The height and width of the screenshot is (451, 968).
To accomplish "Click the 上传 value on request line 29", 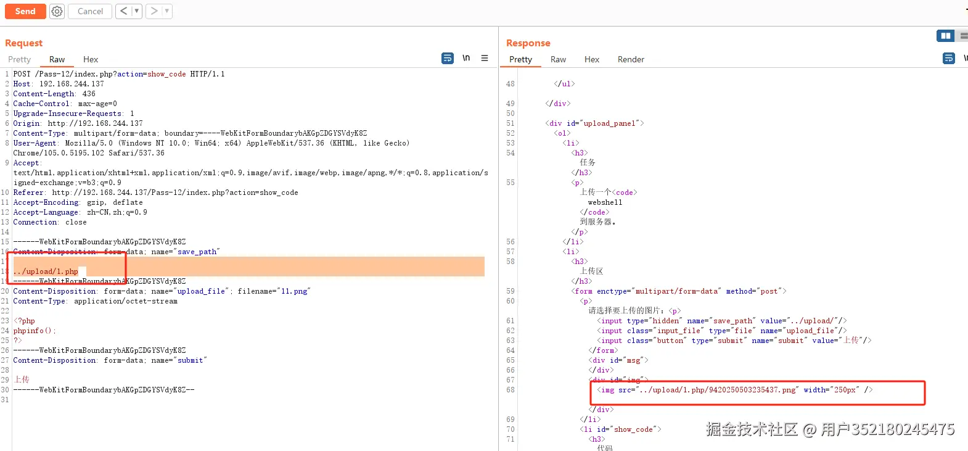I will 22,379.
